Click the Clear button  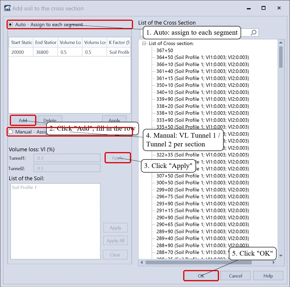pyautogui.click(x=115, y=255)
